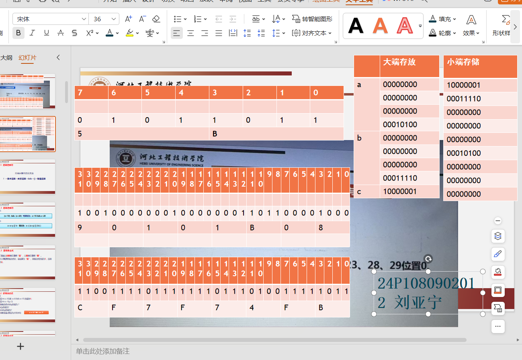Toggle underline formatting
Image resolution: width=522 pixels, height=360 pixels.
(47, 33)
